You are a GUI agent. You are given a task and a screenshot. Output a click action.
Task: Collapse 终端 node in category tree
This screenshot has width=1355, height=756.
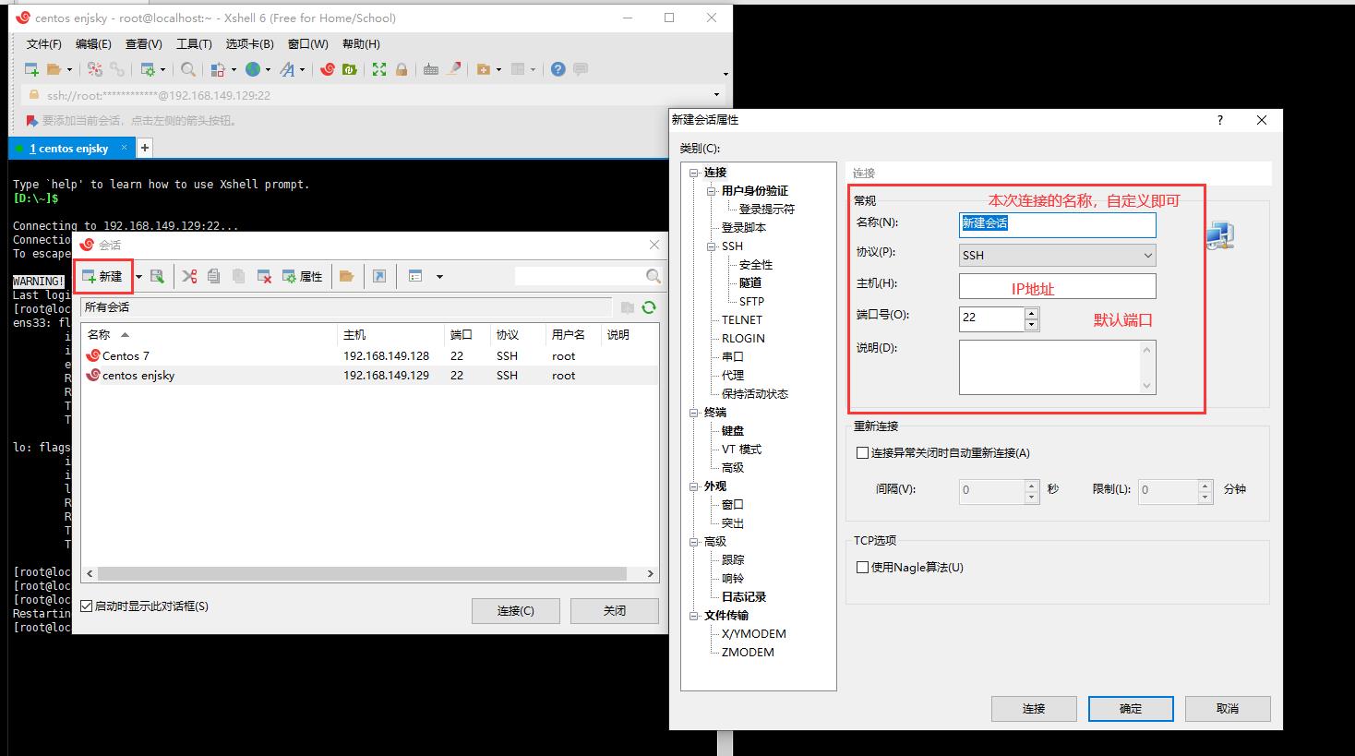695,413
